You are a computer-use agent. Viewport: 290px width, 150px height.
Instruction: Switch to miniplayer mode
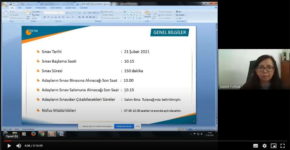[273, 146]
